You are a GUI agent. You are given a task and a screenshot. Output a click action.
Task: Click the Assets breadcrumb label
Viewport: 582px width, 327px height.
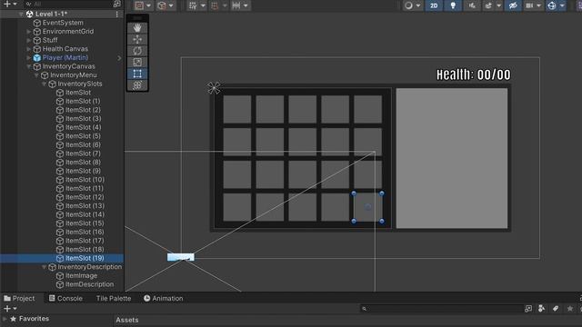pos(127,320)
